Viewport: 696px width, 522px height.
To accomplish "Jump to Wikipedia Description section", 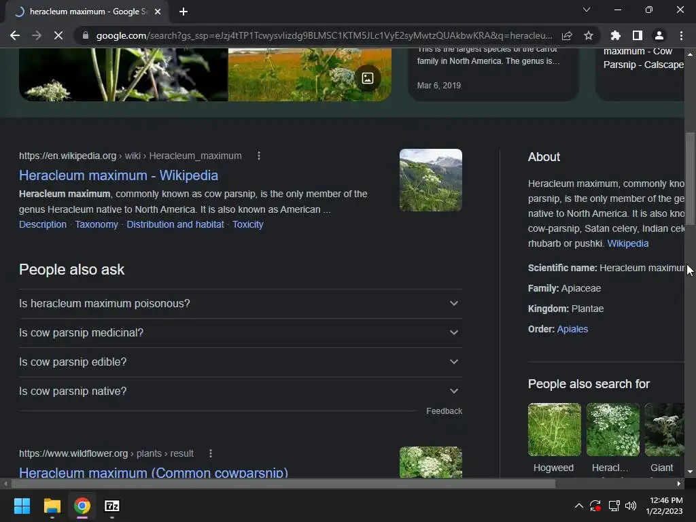I will click(x=43, y=224).
